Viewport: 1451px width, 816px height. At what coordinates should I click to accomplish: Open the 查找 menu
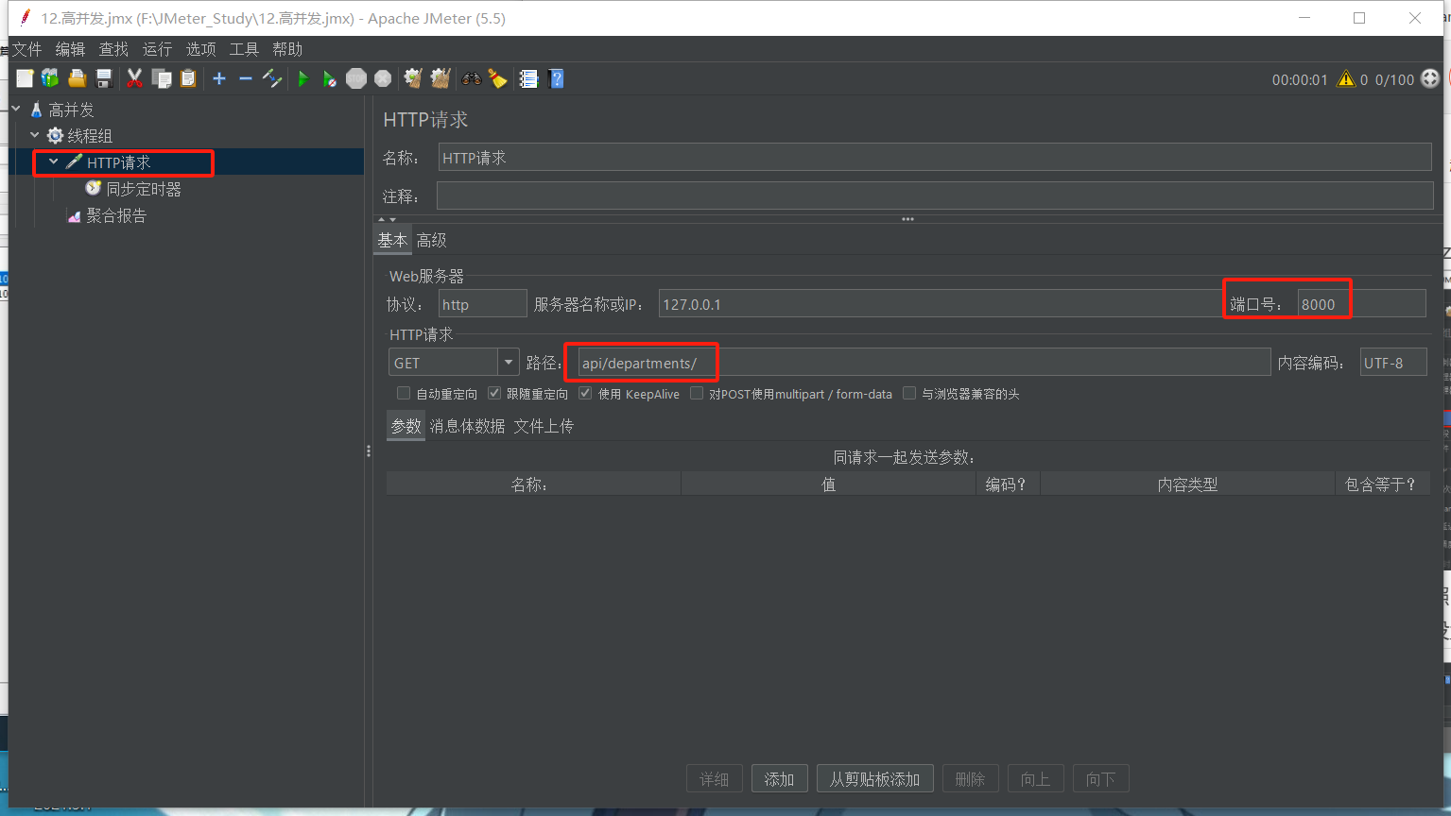click(x=113, y=49)
